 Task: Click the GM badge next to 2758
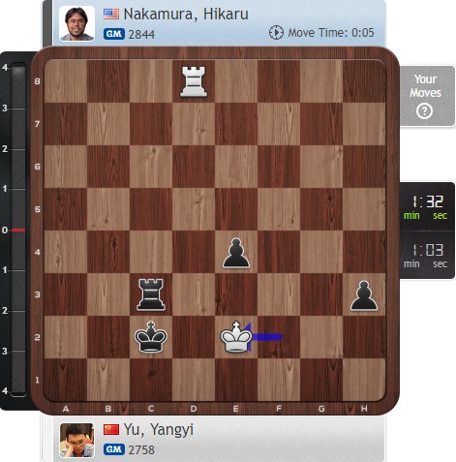[x=114, y=448]
